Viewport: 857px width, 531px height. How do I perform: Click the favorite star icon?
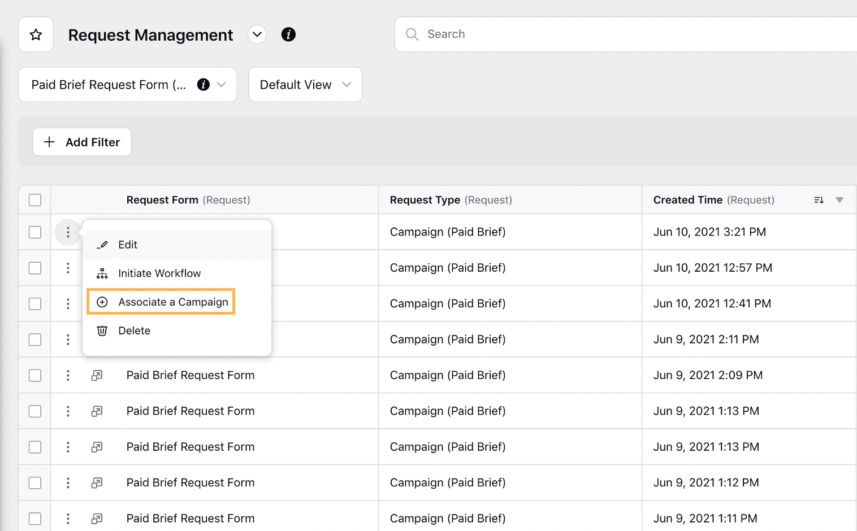click(x=36, y=34)
